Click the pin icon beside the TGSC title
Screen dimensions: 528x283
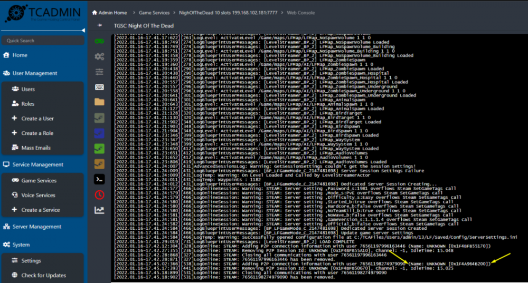(x=100, y=25)
